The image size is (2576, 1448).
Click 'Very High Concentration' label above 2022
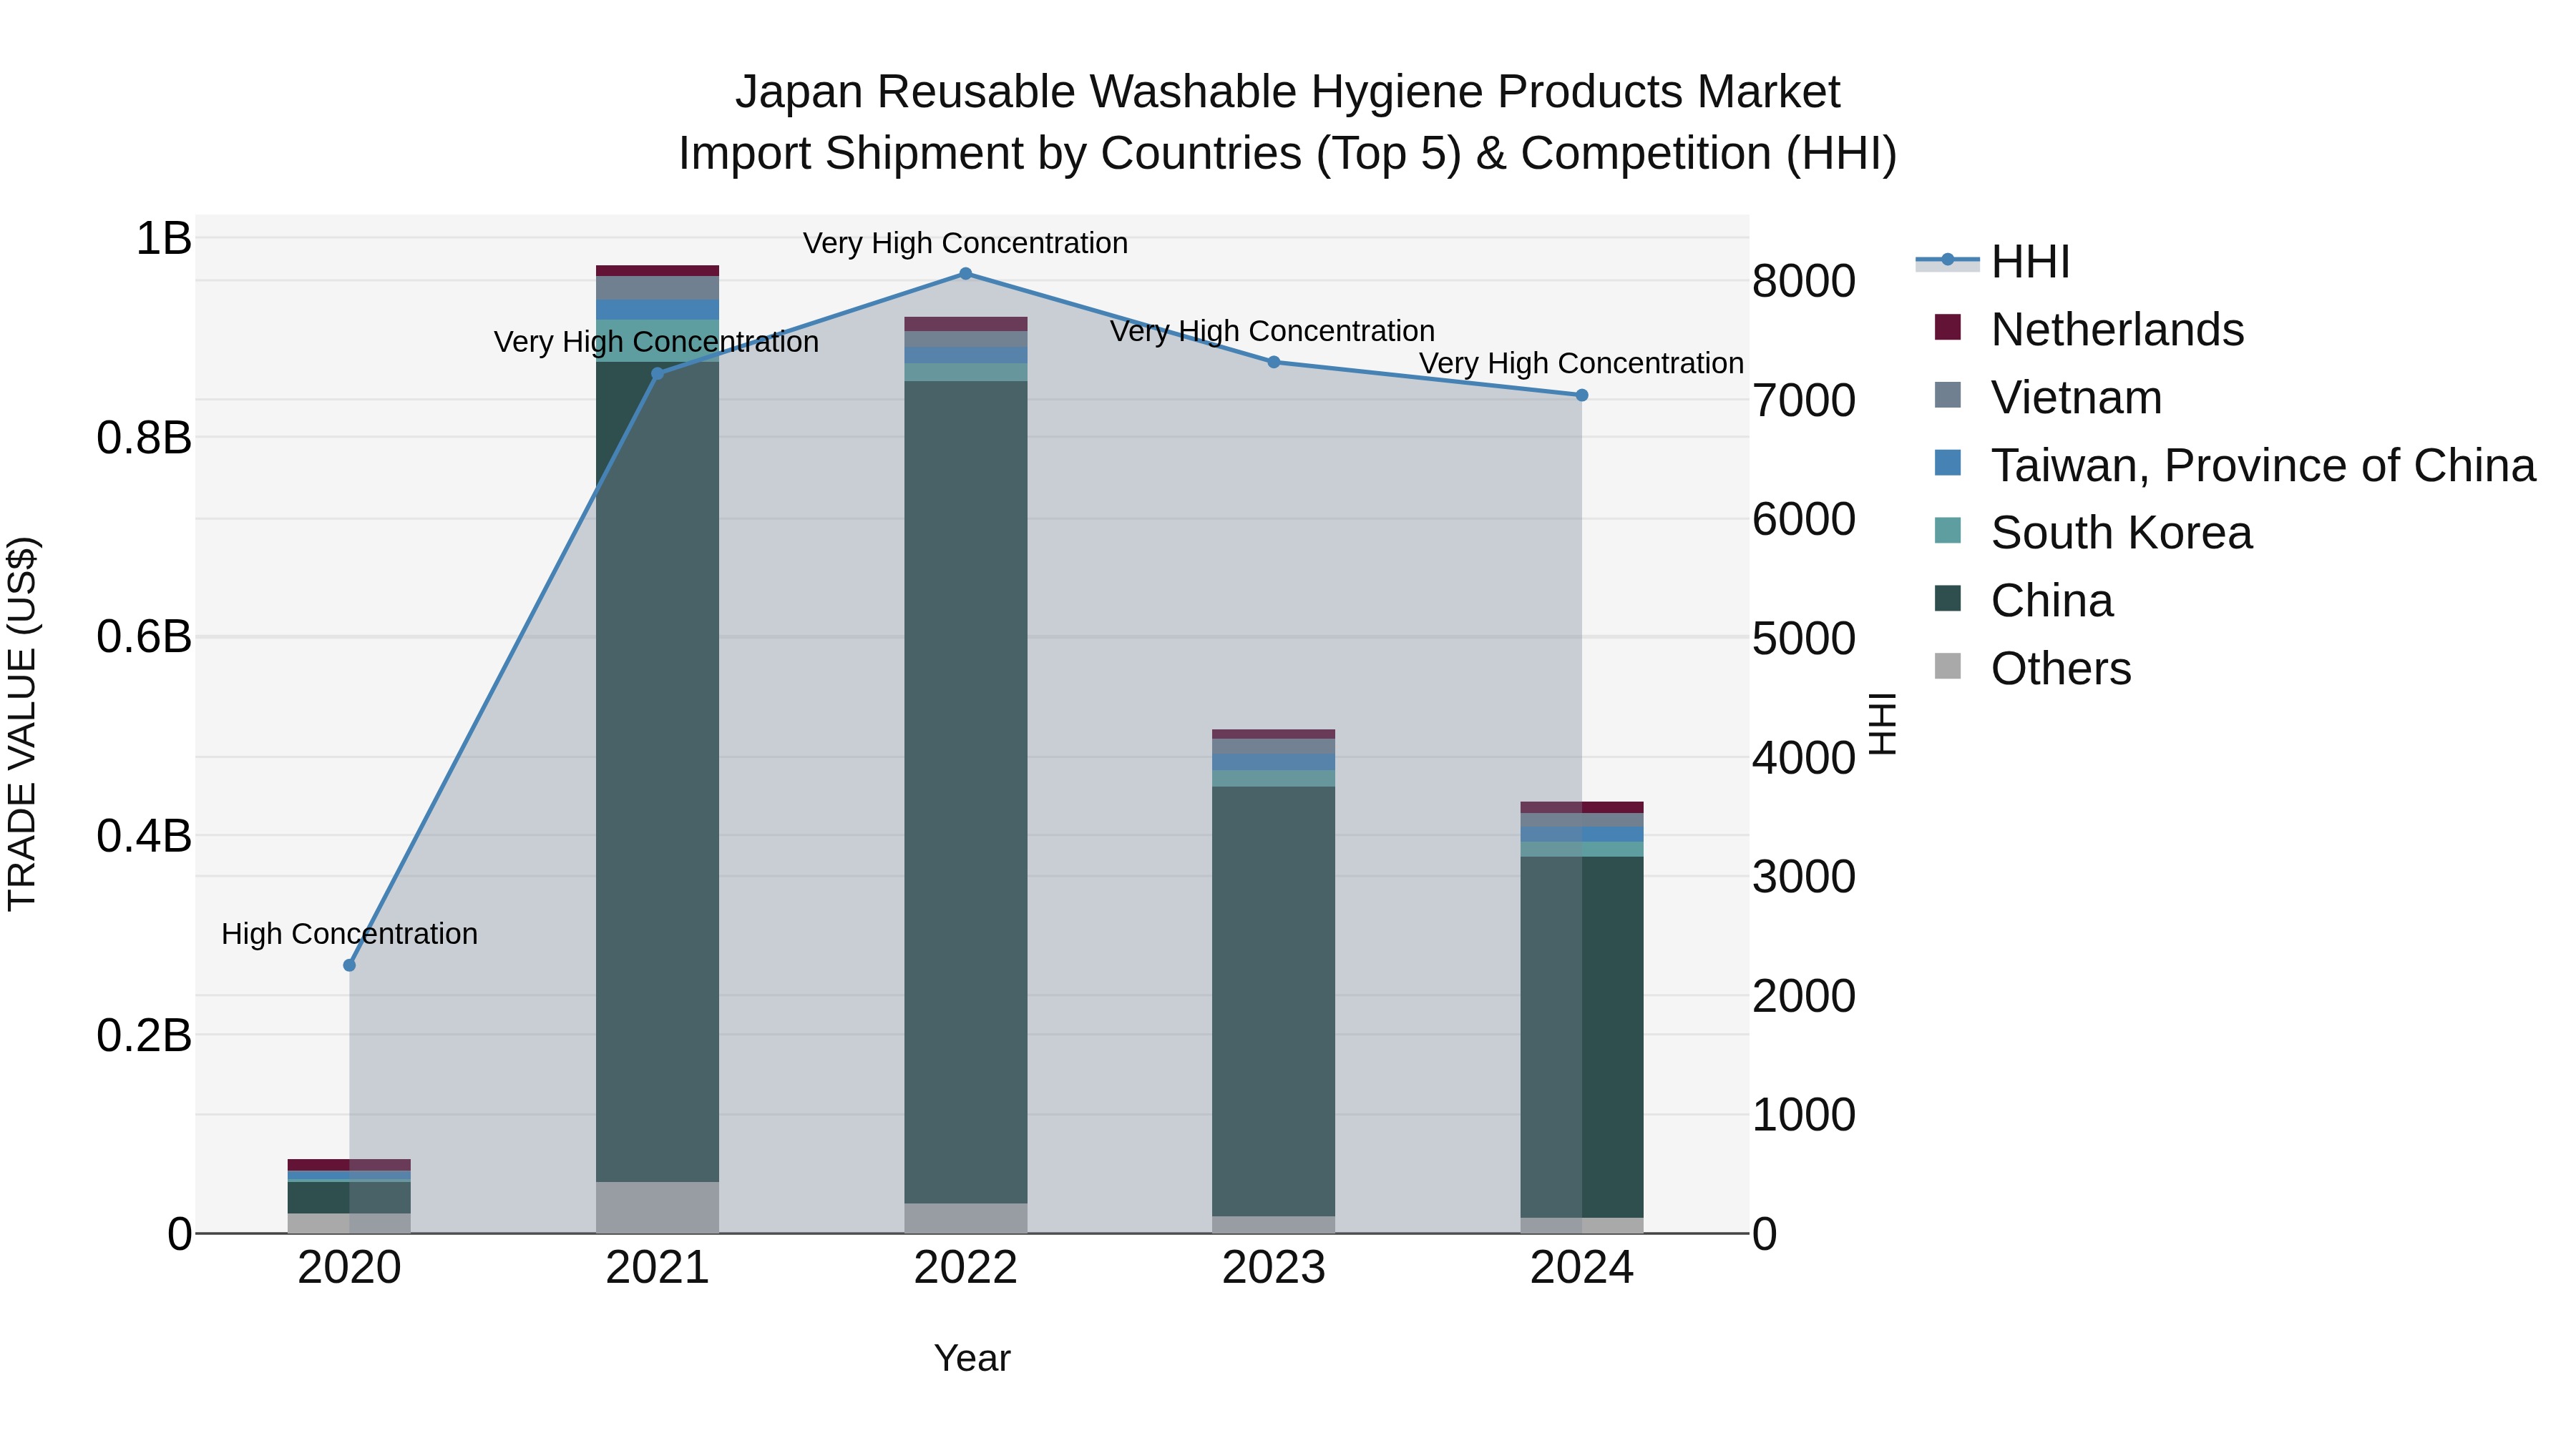pyautogui.click(x=965, y=243)
